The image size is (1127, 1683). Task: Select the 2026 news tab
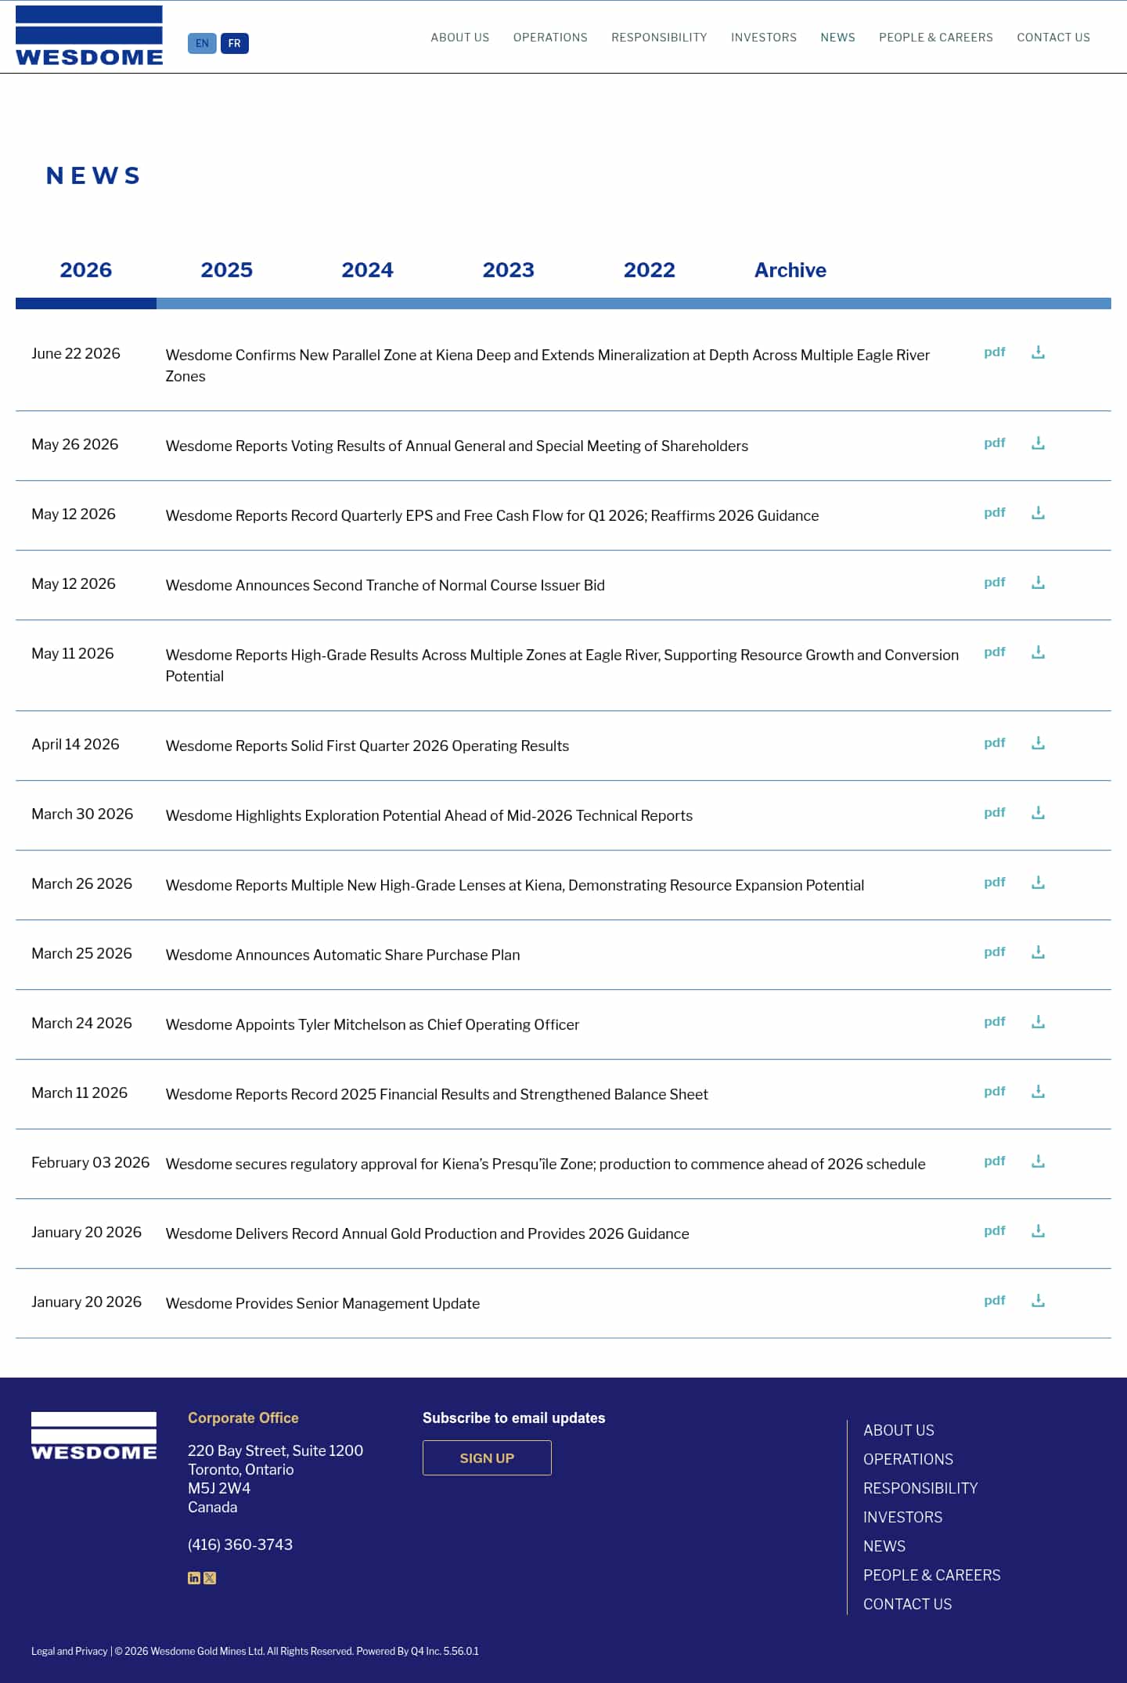[x=86, y=270]
